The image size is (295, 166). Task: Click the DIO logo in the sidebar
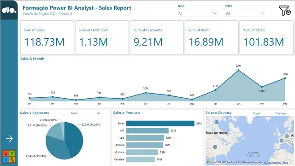click(x=9, y=10)
